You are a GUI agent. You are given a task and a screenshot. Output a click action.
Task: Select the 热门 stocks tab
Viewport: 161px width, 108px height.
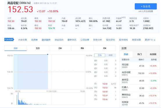(x=139, y=54)
